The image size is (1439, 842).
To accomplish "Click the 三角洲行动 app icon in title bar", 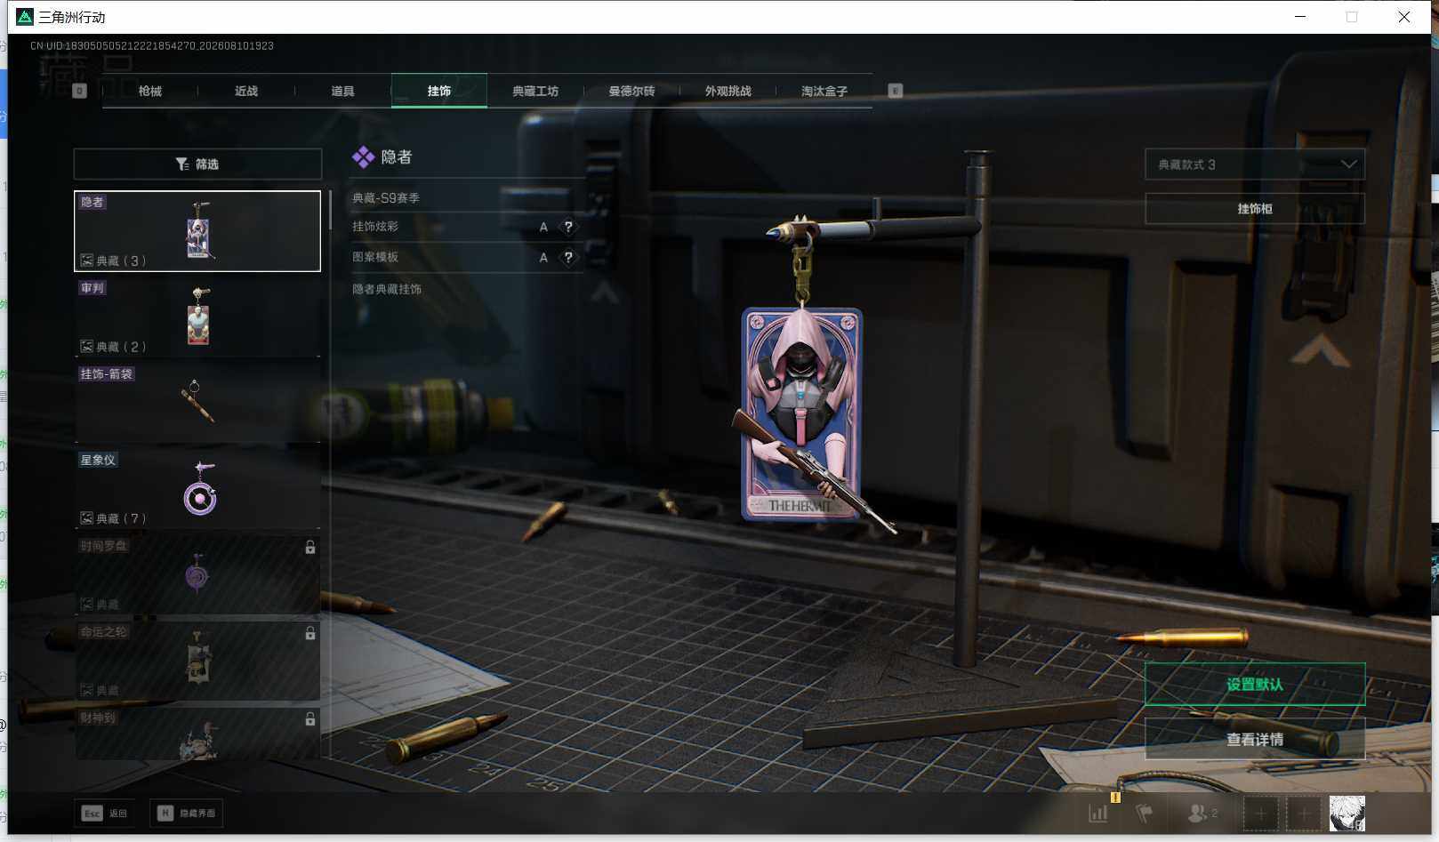I will coord(25,17).
